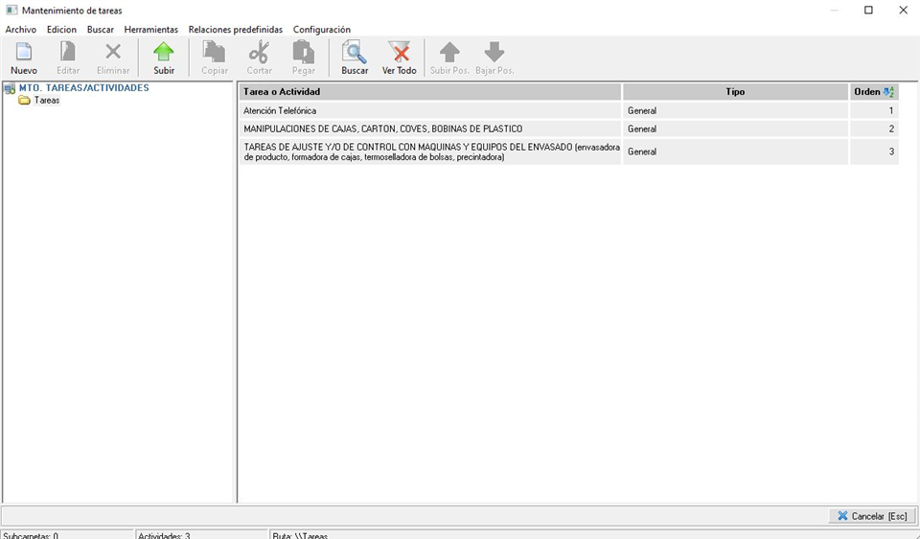Click the Eliminar X icon
This screenshot has width=920, height=539.
coord(113,53)
